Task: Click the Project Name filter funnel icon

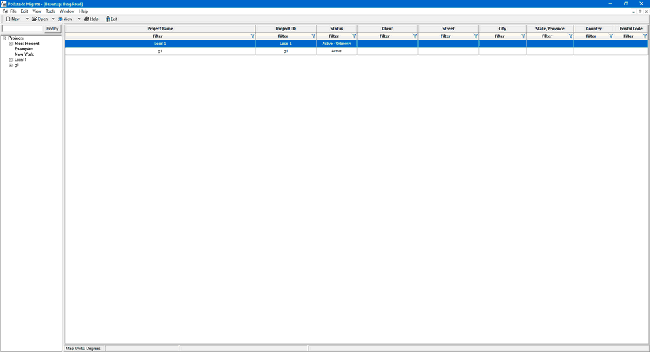Action: pyautogui.click(x=252, y=36)
